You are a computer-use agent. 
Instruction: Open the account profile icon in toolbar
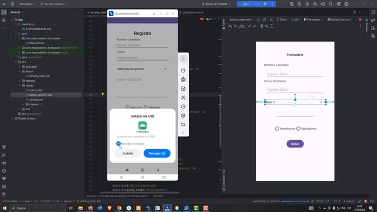point(346,4)
